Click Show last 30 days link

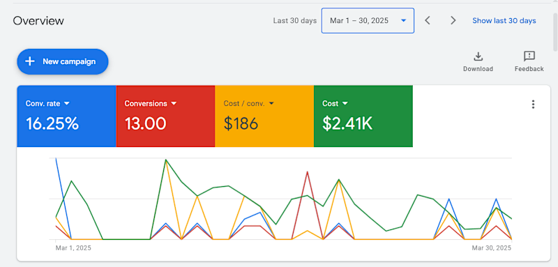pyautogui.click(x=504, y=21)
